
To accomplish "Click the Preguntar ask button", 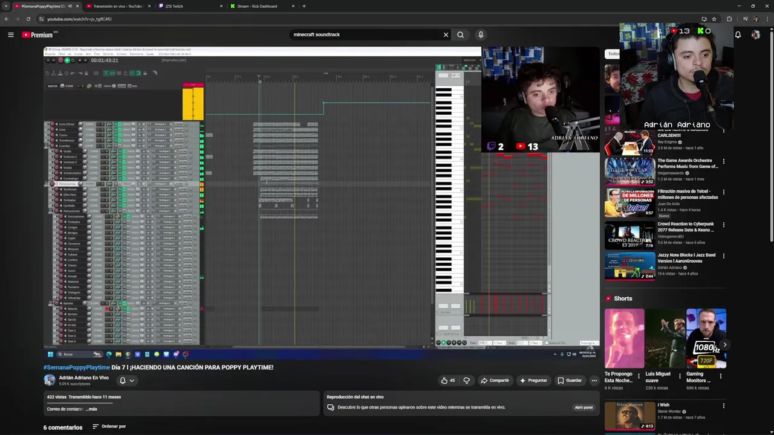I will point(533,381).
